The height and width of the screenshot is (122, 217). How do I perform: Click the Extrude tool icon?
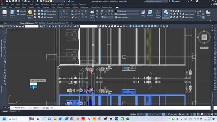click(12, 13)
